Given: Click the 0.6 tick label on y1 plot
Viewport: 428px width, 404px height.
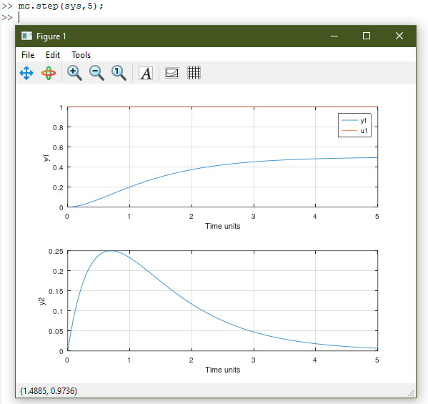Looking at the screenshot, I should pyautogui.click(x=58, y=147).
